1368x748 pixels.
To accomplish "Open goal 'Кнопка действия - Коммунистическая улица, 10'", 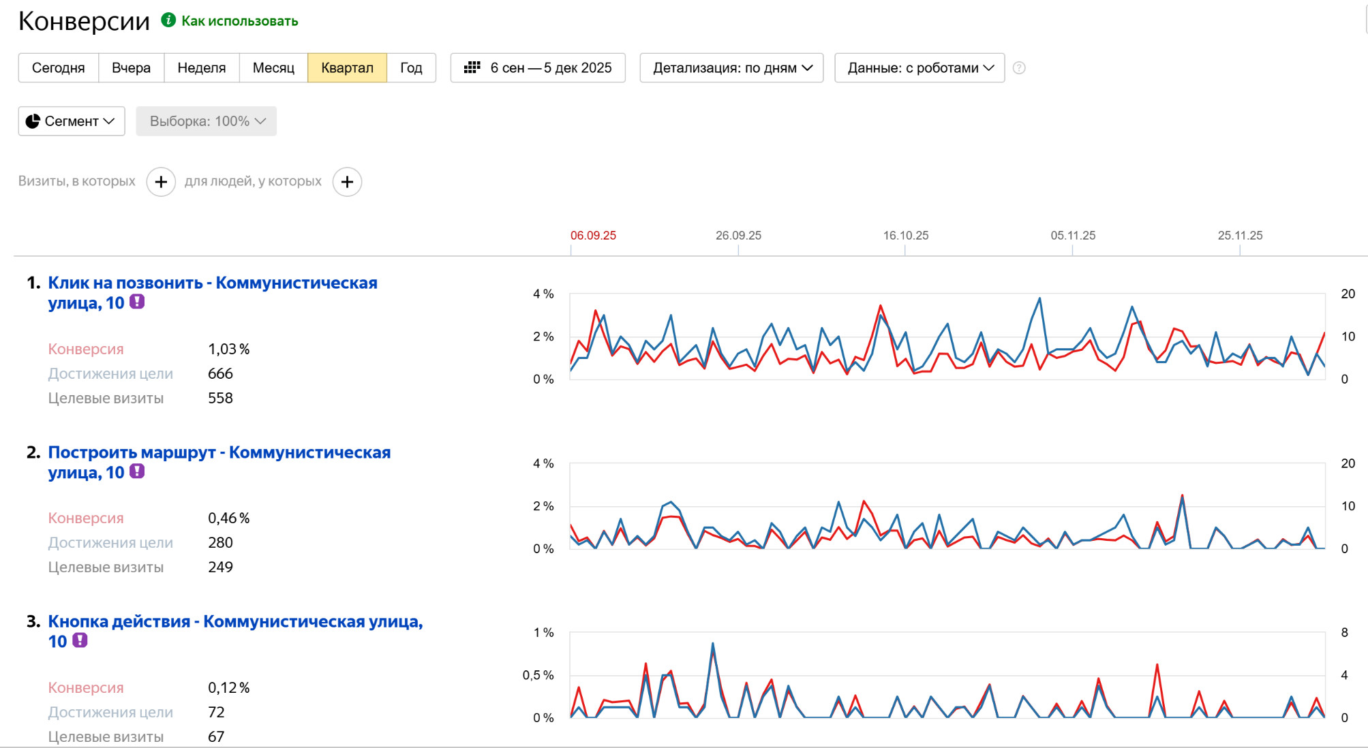I will tap(235, 631).
